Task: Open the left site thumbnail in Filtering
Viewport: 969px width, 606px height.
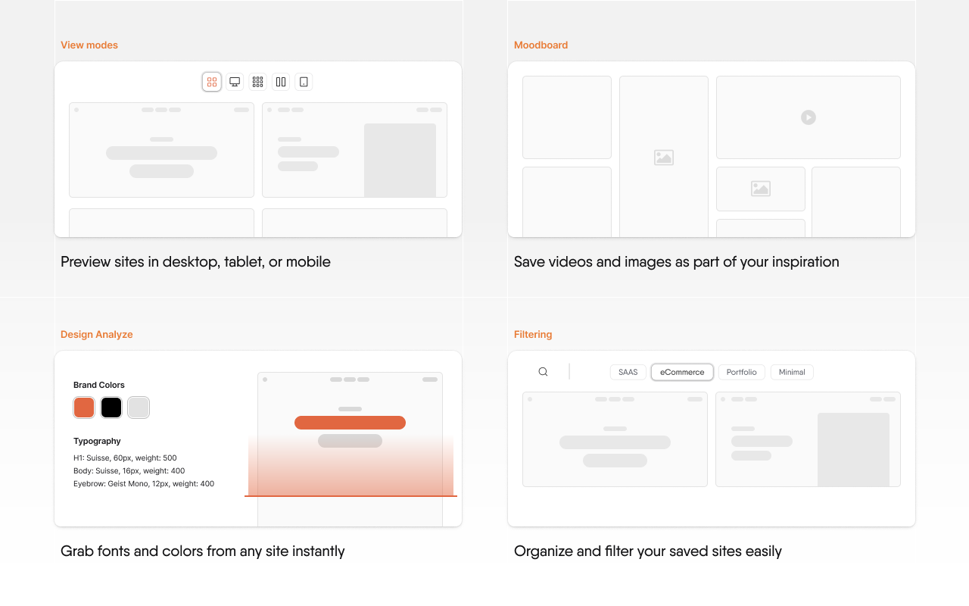Action: [x=615, y=439]
